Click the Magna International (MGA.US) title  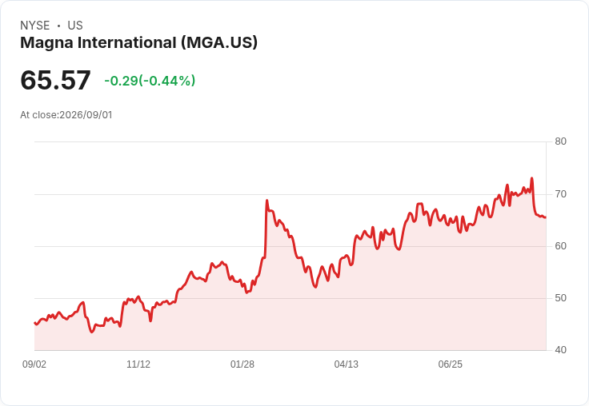point(139,42)
